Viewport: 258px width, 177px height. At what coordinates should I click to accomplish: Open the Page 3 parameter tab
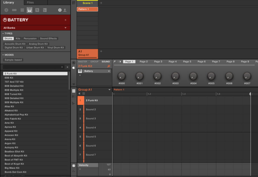pos(158,62)
